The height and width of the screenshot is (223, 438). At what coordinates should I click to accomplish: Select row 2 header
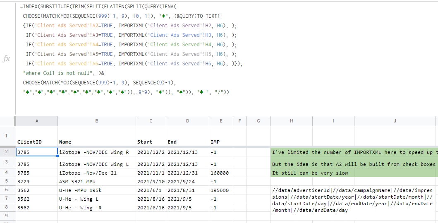click(7, 152)
